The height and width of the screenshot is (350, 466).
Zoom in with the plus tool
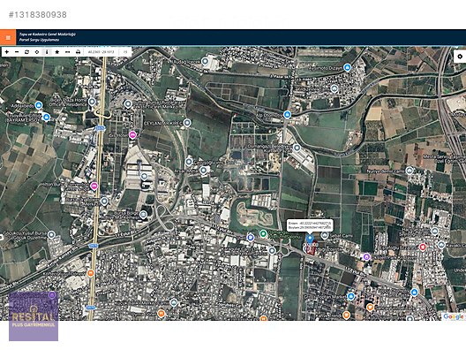[x=7, y=52]
